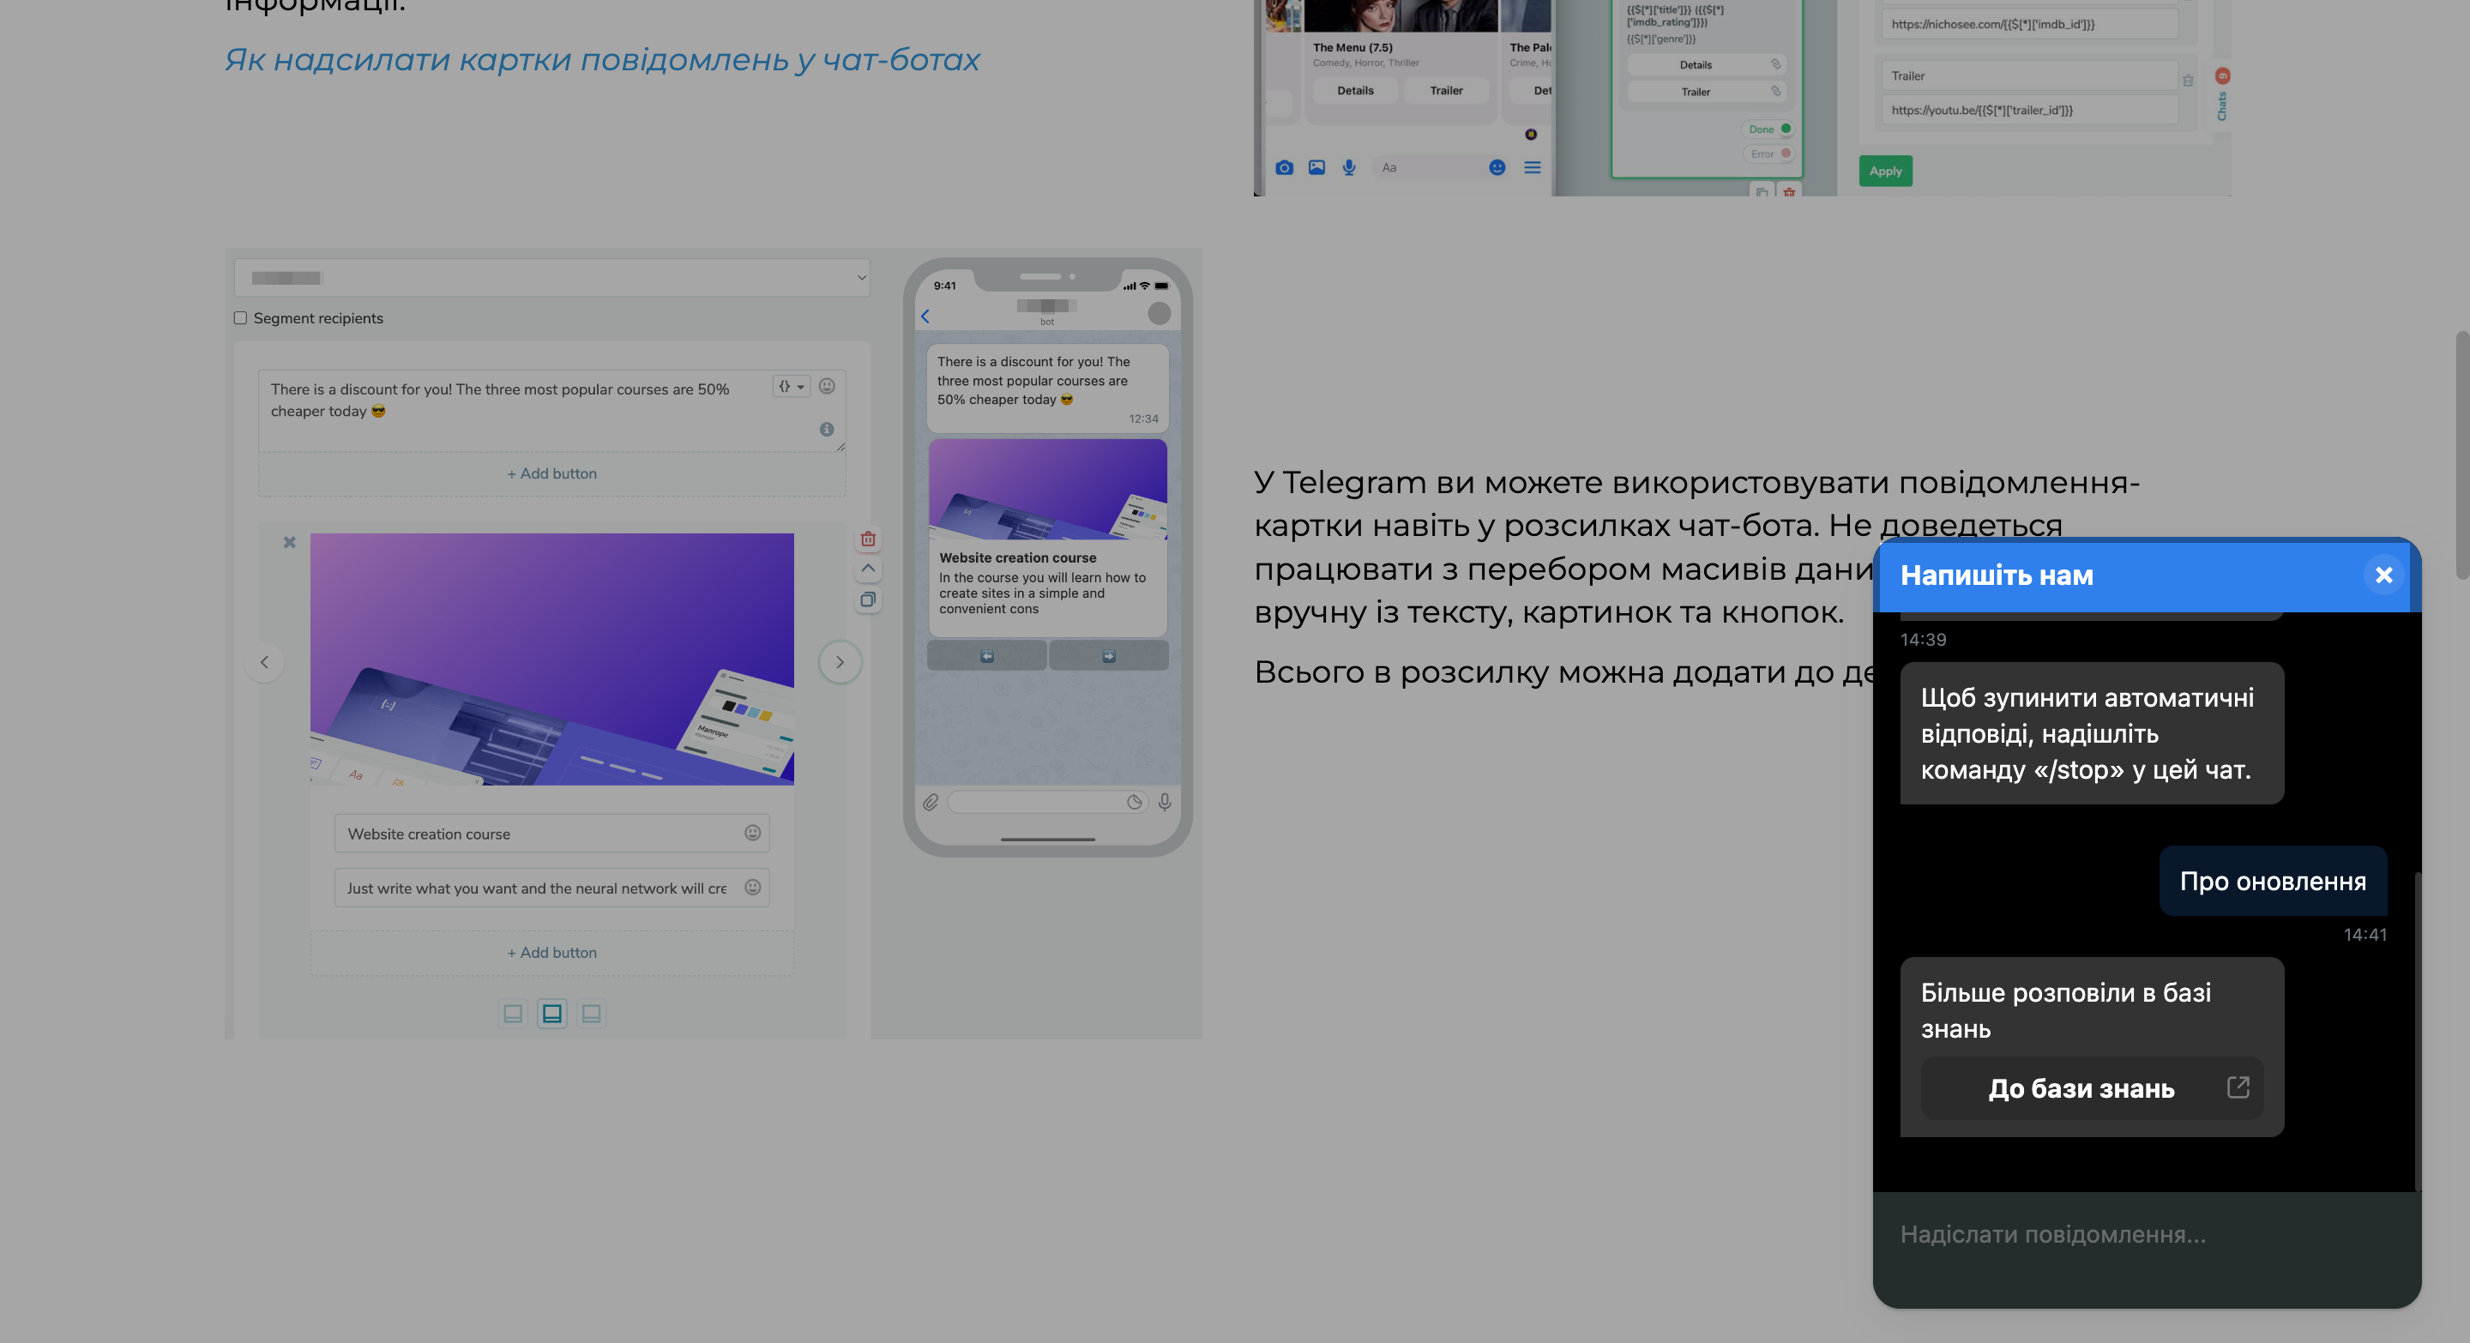Open variables dropdown in message text box

[791, 386]
